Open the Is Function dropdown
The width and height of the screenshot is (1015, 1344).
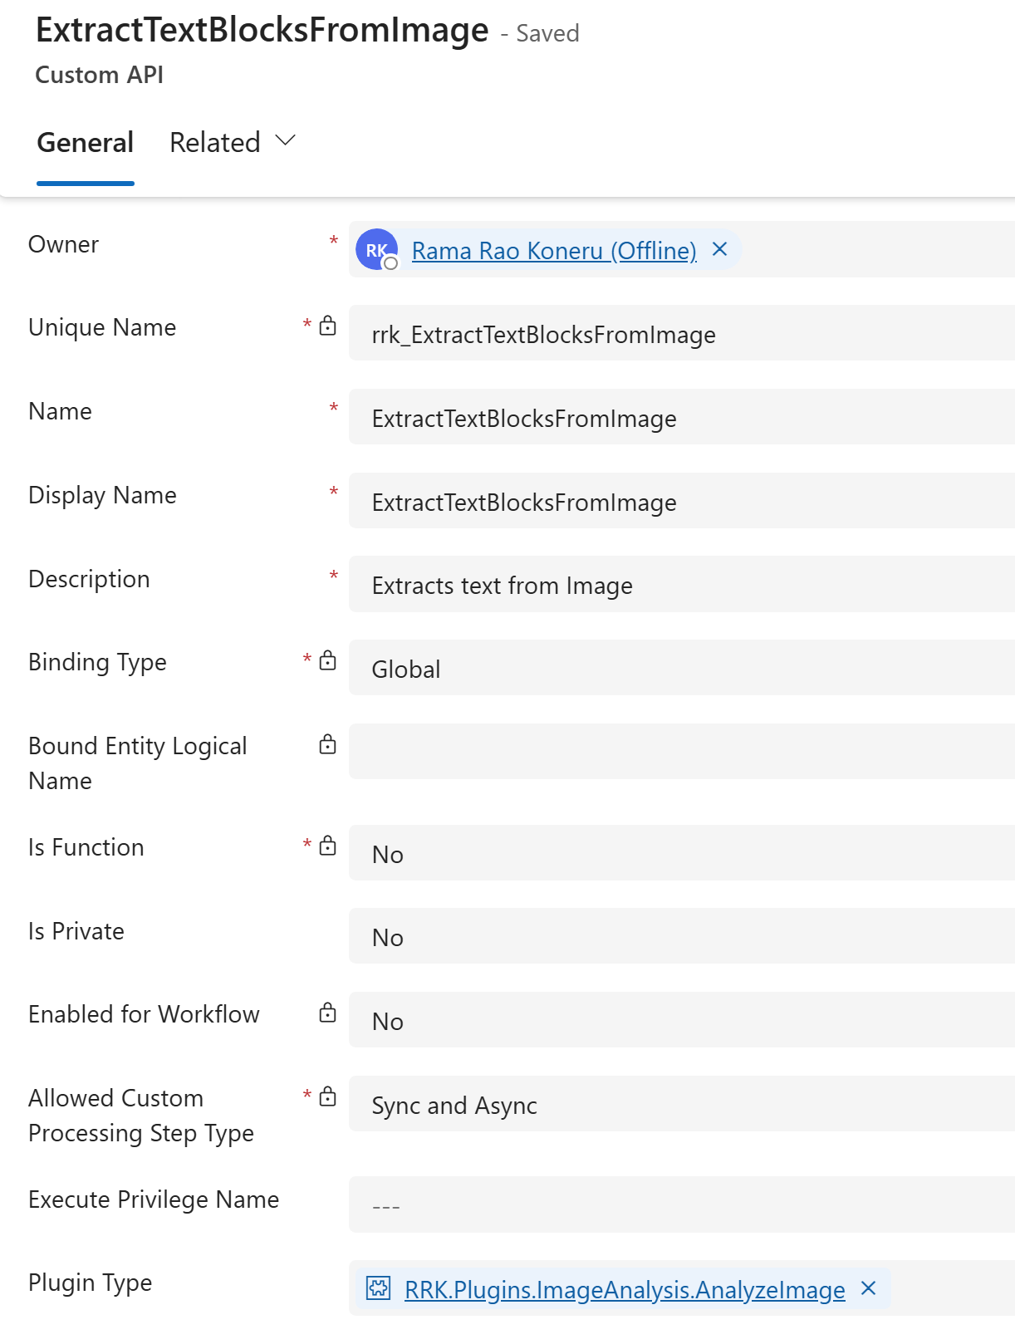point(682,853)
